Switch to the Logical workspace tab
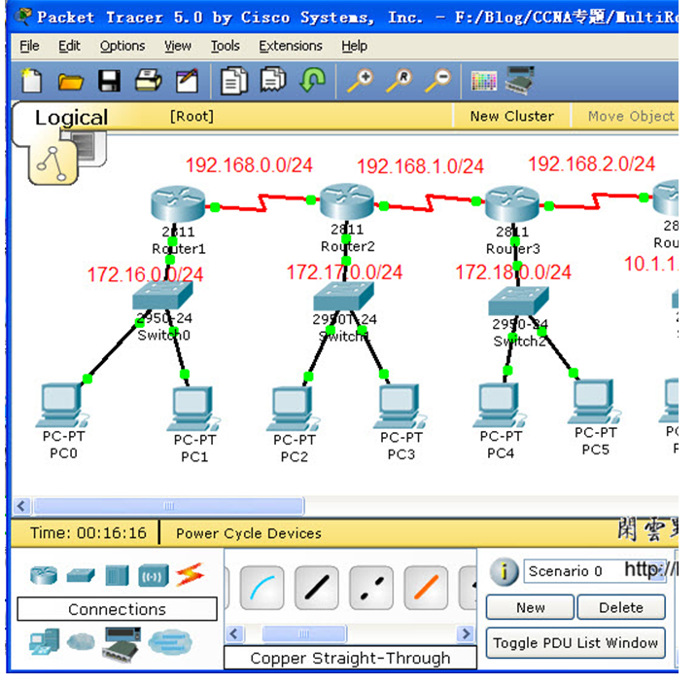Image resolution: width=697 pixels, height=686 pixels. [71, 118]
